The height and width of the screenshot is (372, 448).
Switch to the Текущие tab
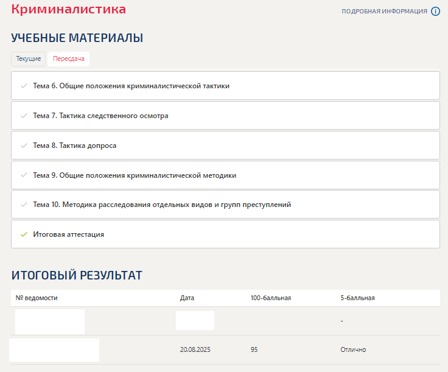point(28,59)
